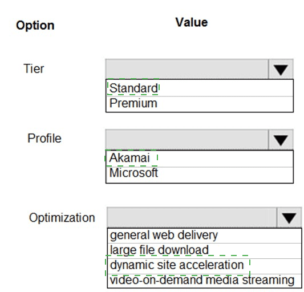Choose Akamai as the profile

pos(200,159)
